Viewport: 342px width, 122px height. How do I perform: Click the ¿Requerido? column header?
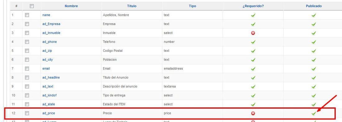(x=253, y=6)
